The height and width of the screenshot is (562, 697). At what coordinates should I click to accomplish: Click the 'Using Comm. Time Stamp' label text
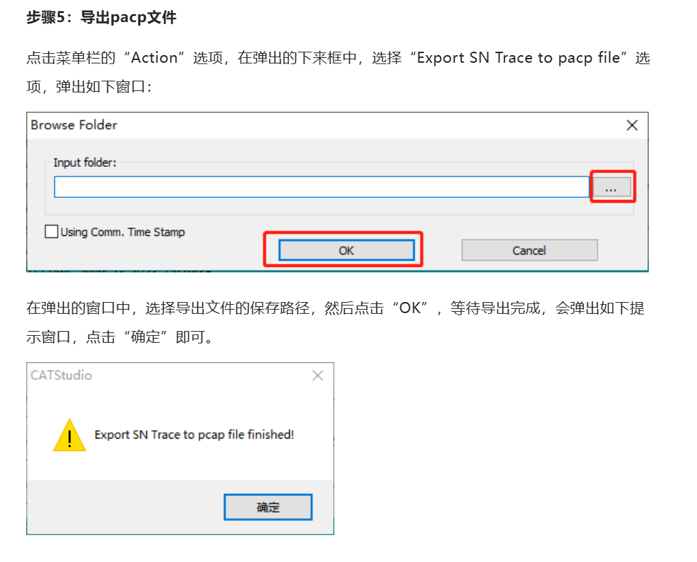[123, 232]
